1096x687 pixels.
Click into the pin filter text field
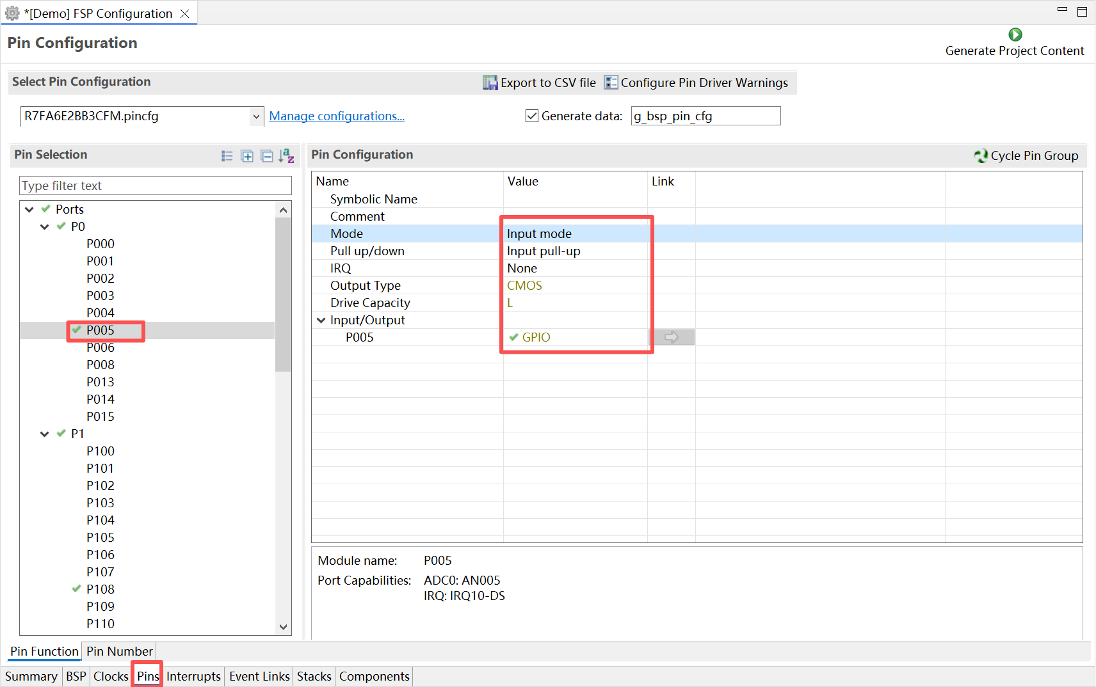pos(156,186)
